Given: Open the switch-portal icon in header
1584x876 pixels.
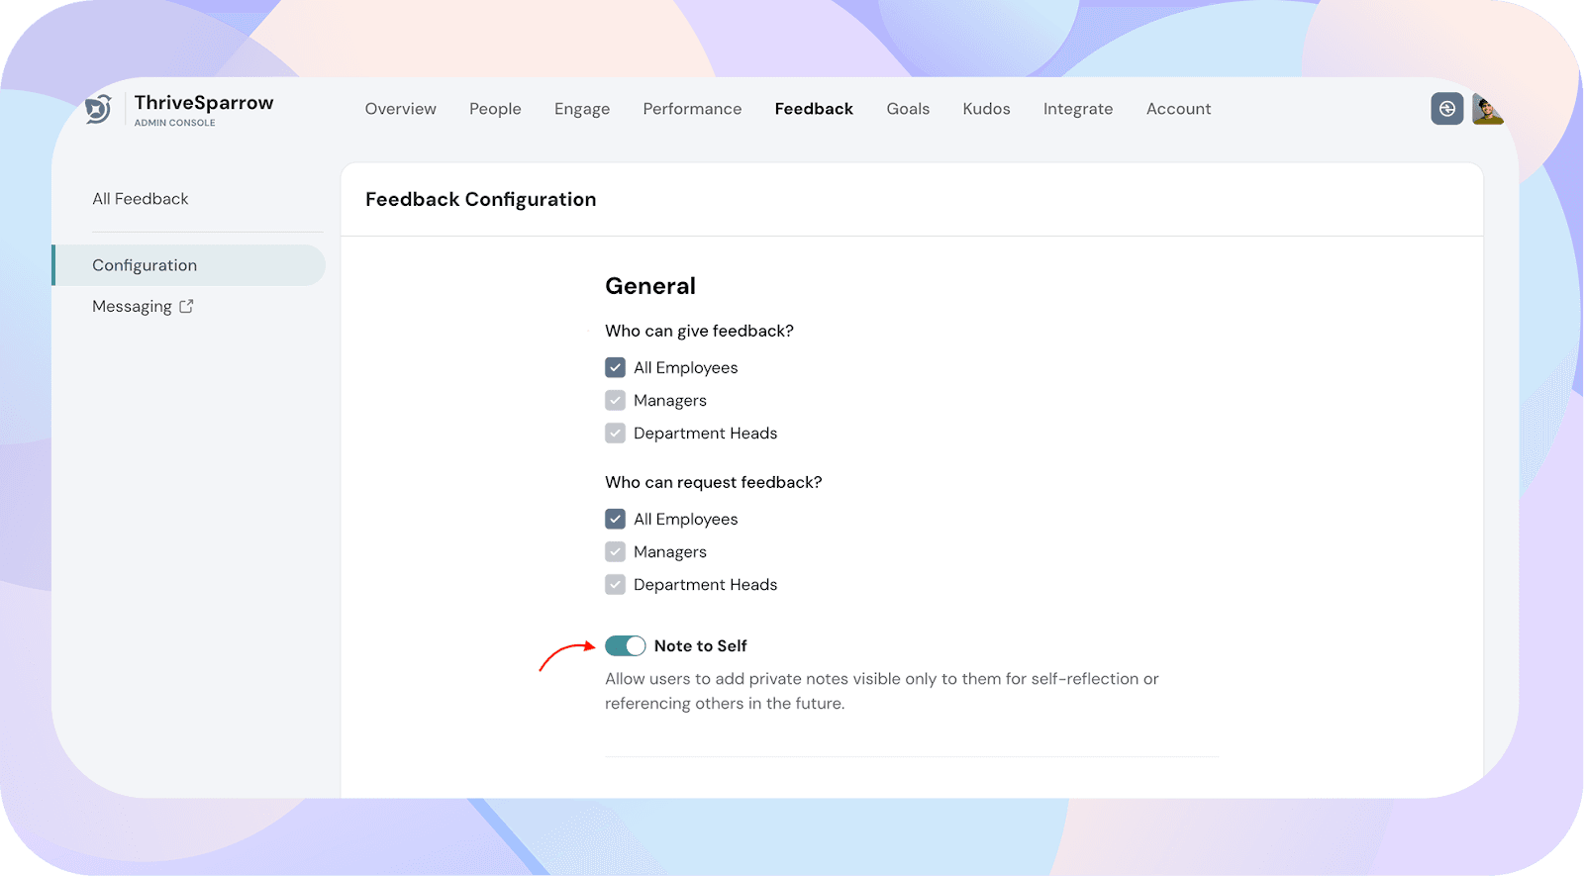Looking at the screenshot, I should [1446, 109].
